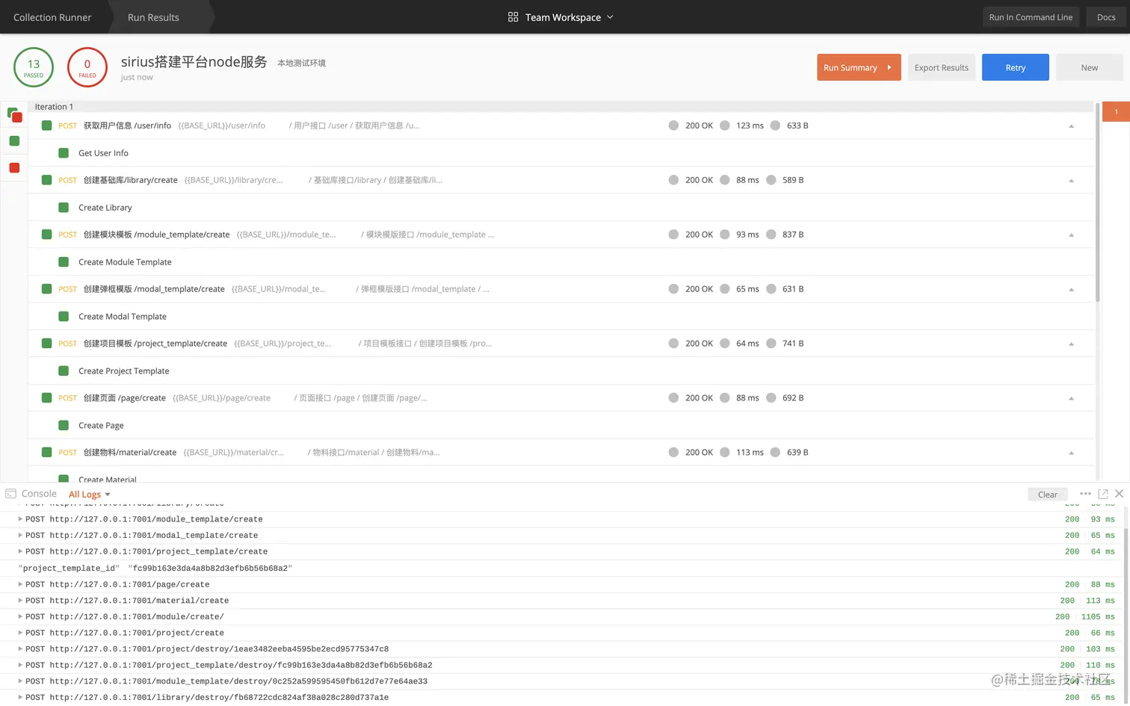1130x706 pixels.
Task: Collapse the 获取用户信息 /user/info request row
Action: tap(1071, 126)
